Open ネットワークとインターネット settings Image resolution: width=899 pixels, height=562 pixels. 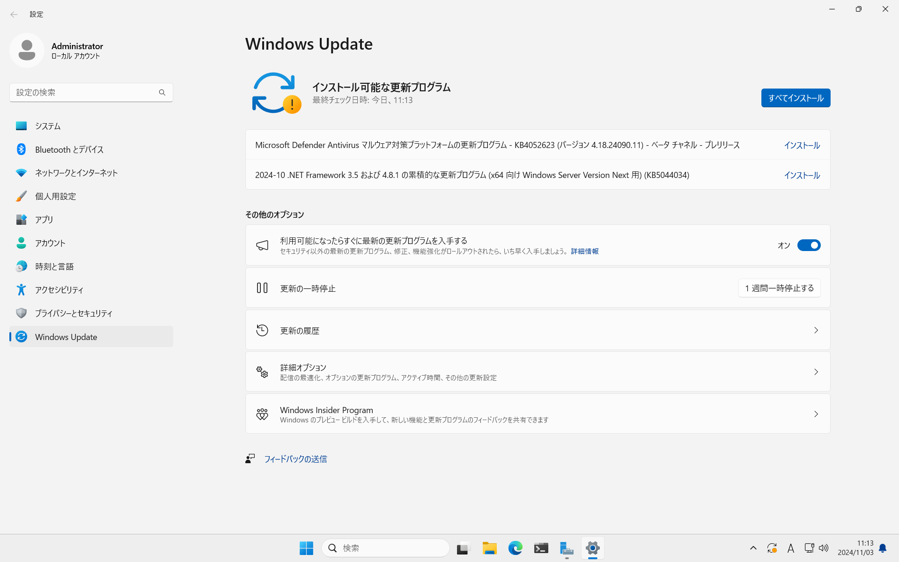(76, 173)
